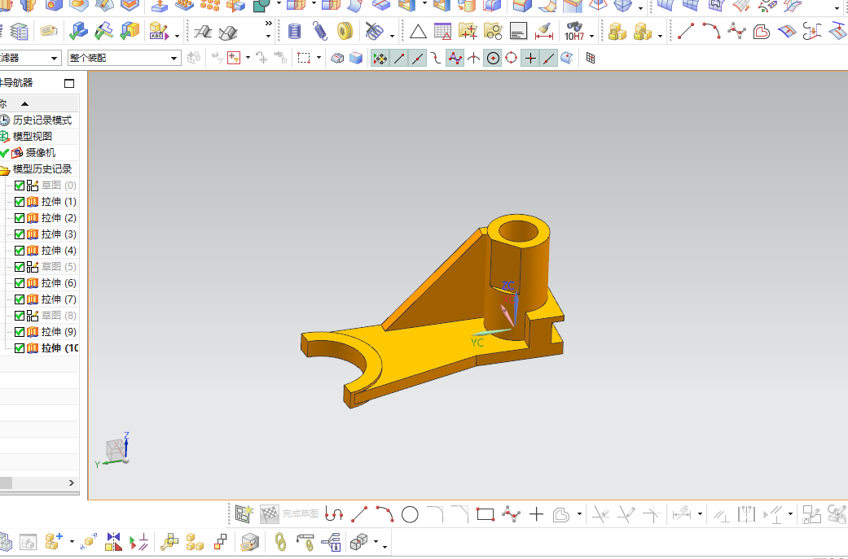
Task: Select the Profile tool in sketch toolbar
Action: click(x=334, y=513)
